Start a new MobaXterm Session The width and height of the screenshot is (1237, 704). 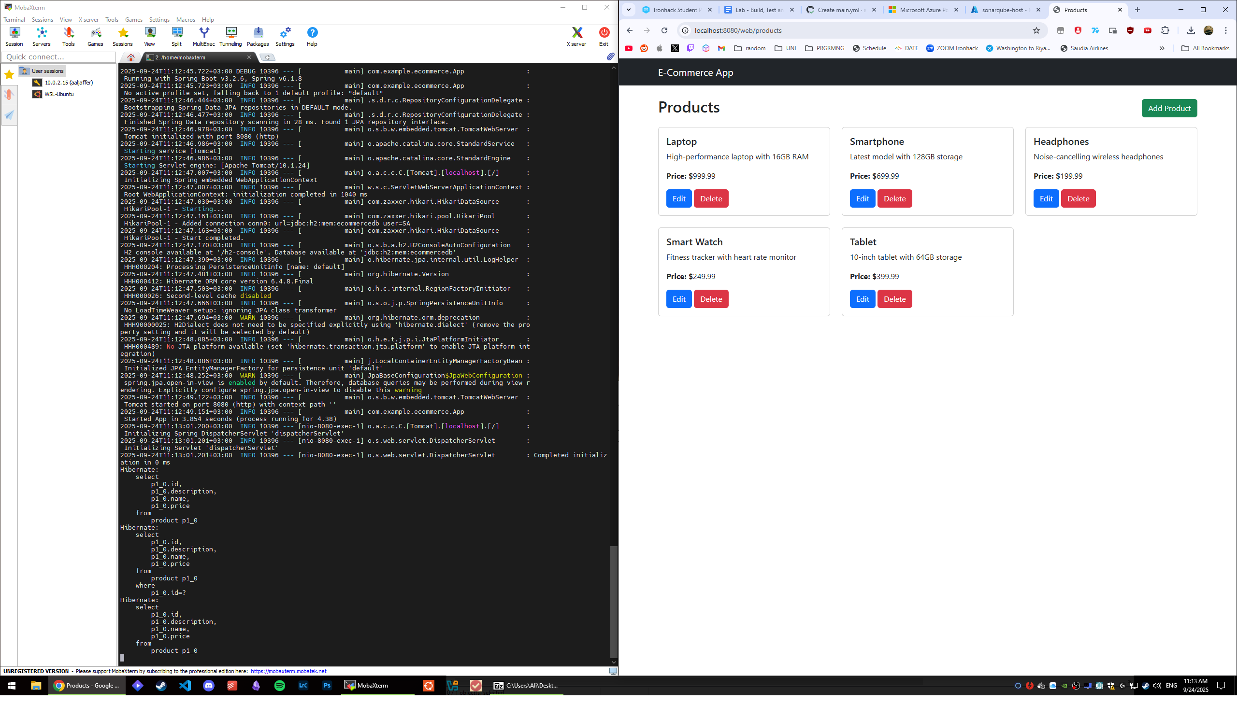click(x=14, y=34)
